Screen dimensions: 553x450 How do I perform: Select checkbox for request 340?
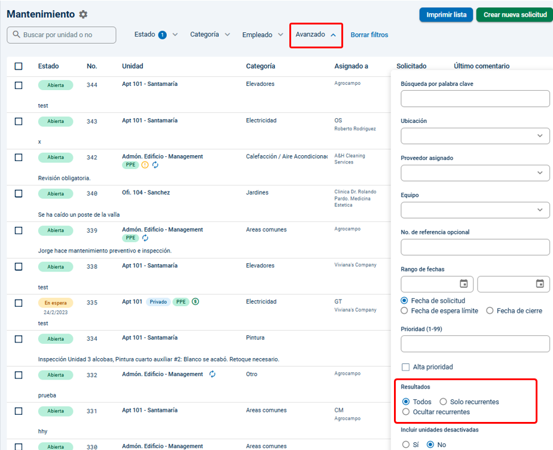click(19, 193)
